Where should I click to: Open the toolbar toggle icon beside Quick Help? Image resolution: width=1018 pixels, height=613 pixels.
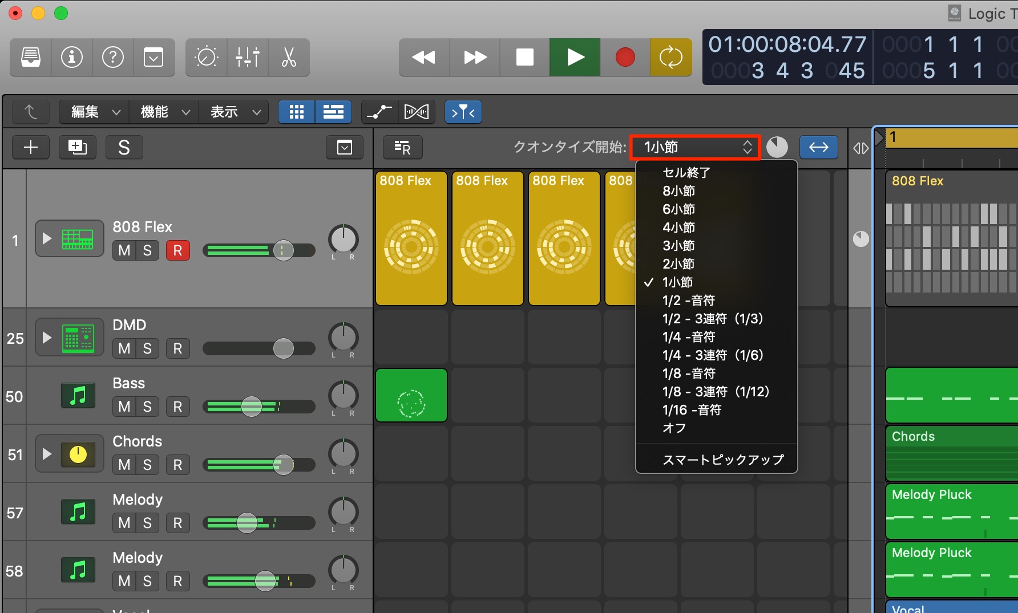click(153, 57)
